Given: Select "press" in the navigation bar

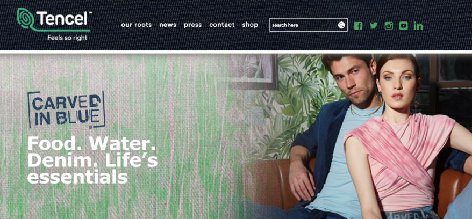Looking at the screenshot, I should [x=192, y=25].
